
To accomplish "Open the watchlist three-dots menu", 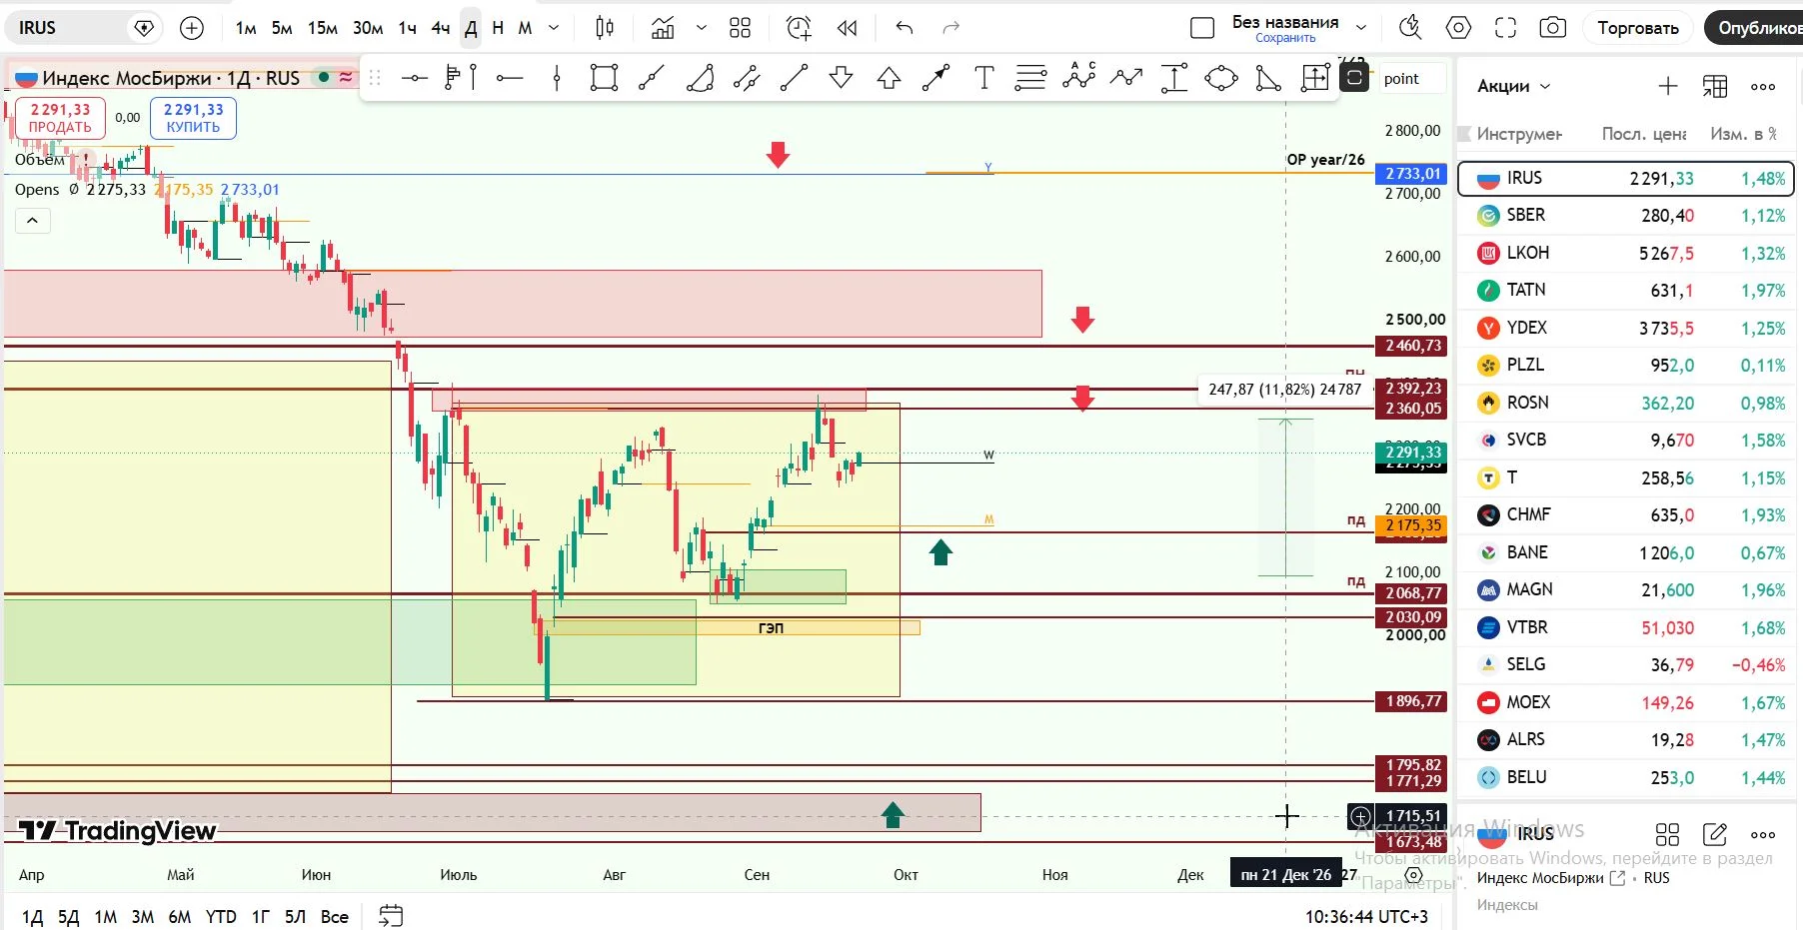I will pyautogui.click(x=1763, y=87).
